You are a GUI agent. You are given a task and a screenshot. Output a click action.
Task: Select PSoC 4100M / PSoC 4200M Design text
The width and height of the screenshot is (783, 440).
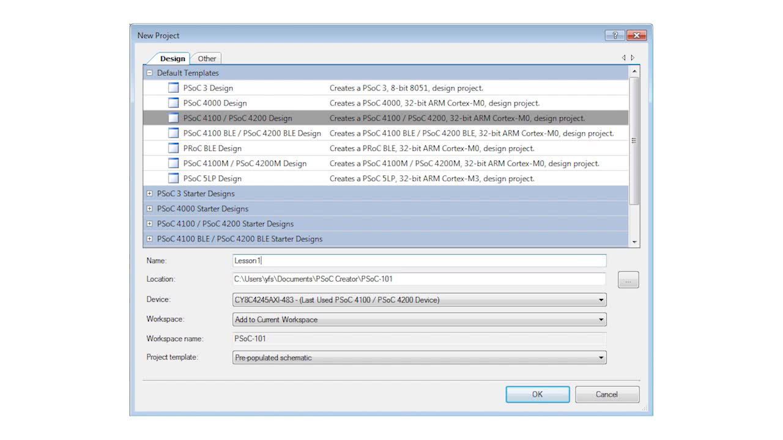pos(245,163)
